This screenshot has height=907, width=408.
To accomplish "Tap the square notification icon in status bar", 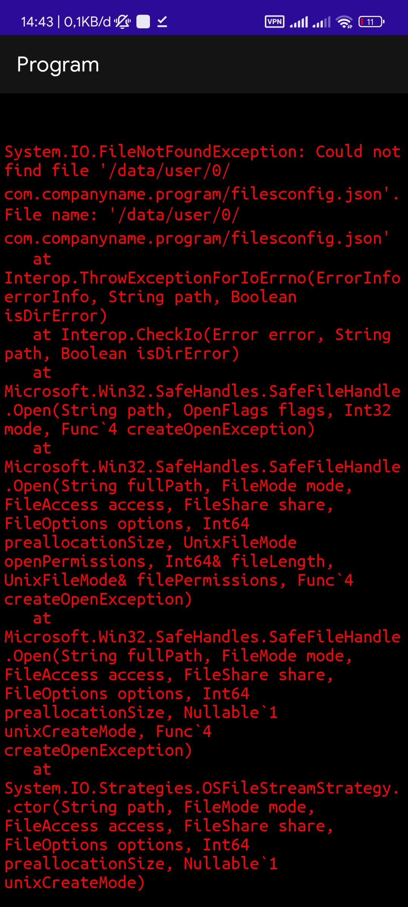I will (x=142, y=22).
